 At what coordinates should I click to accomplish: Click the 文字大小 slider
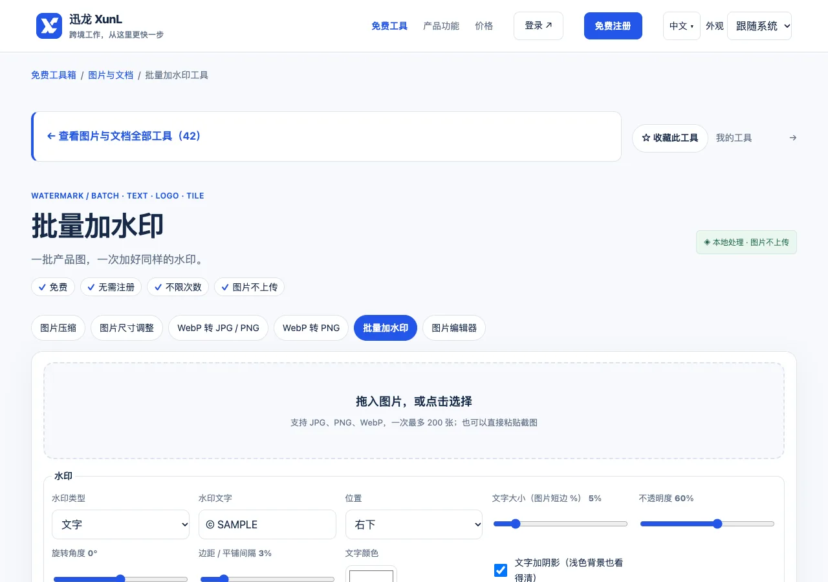pyautogui.click(x=560, y=524)
